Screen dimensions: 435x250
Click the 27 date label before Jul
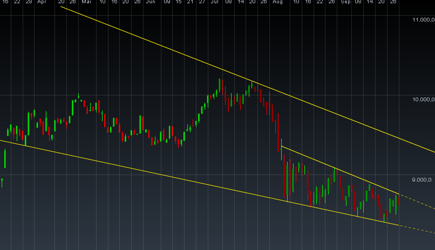[202, 2]
